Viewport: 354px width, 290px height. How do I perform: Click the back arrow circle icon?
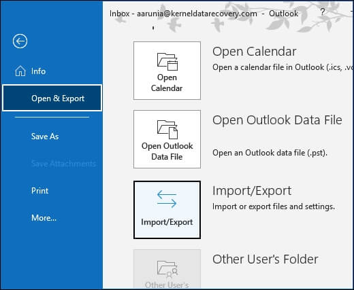tap(20, 41)
